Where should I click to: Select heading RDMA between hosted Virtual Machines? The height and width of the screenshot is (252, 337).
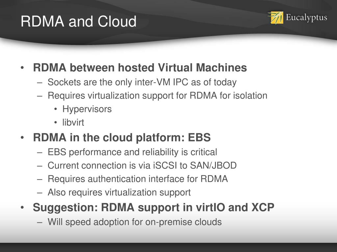click(x=140, y=68)
